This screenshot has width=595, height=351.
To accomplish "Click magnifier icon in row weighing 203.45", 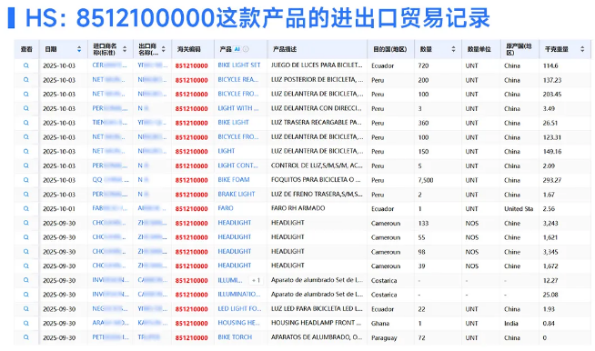I will [x=26, y=94].
